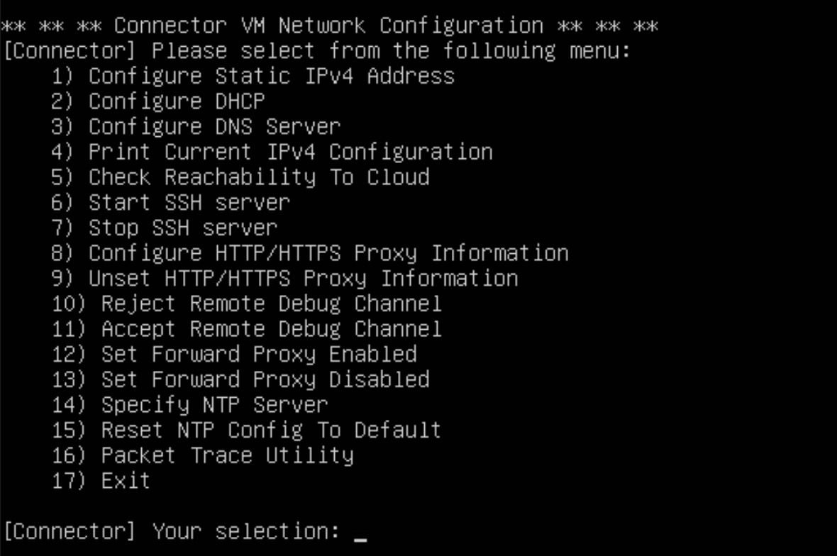The width and height of the screenshot is (837, 556).
Task: Click the Connector VM Network Configuration title
Action: click(329, 26)
